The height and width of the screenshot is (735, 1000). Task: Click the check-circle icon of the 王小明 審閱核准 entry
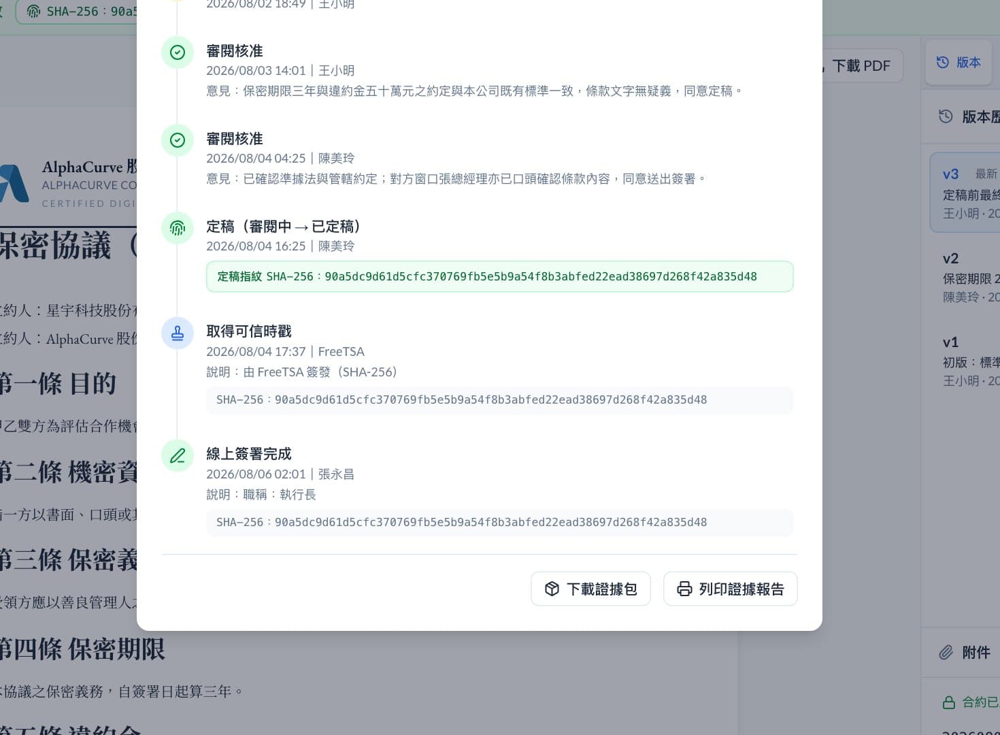(x=178, y=52)
